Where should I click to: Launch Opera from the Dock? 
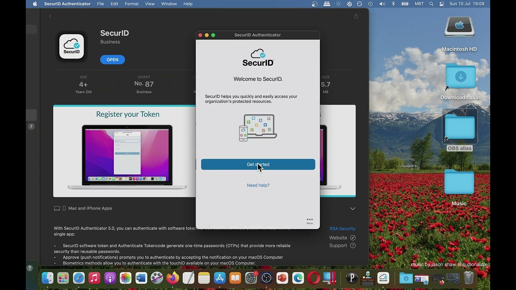[x=314, y=278]
